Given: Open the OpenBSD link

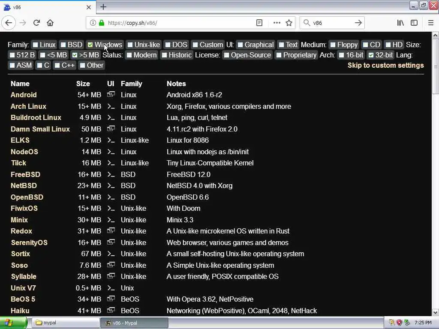Looking at the screenshot, I should pos(27,197).
